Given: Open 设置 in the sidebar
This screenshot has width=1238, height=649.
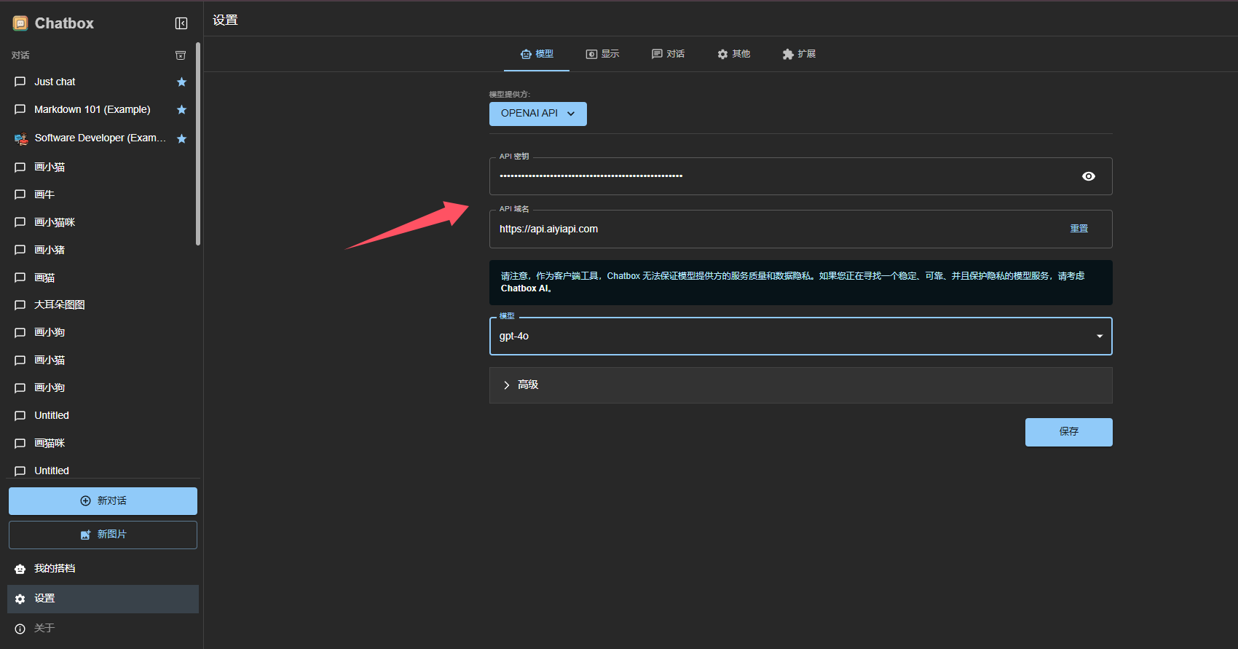Looking at the screenshot, I should pos(103,599).
